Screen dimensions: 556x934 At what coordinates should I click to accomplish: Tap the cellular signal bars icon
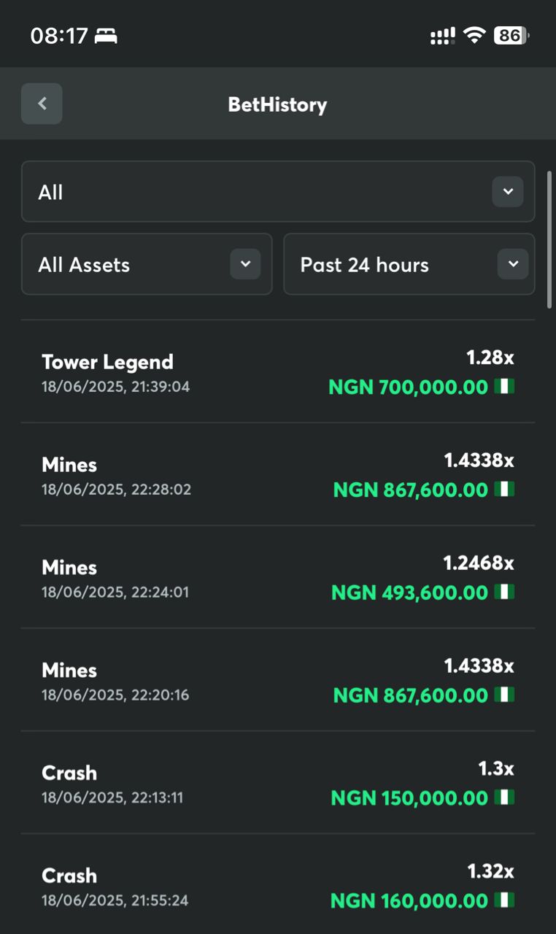pos(443,36)
